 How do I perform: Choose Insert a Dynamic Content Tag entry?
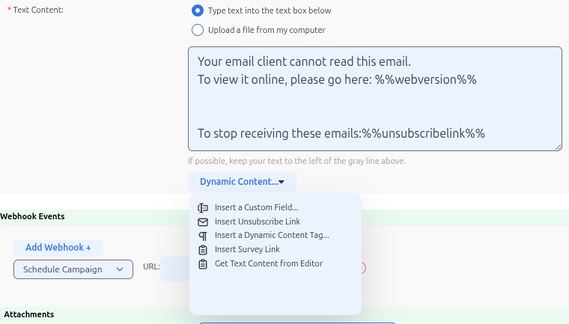click(x=272, y=235)
